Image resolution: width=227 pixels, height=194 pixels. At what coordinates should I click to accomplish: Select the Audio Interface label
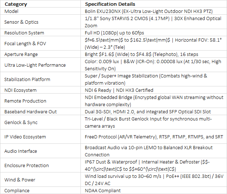tap(40, 151)
